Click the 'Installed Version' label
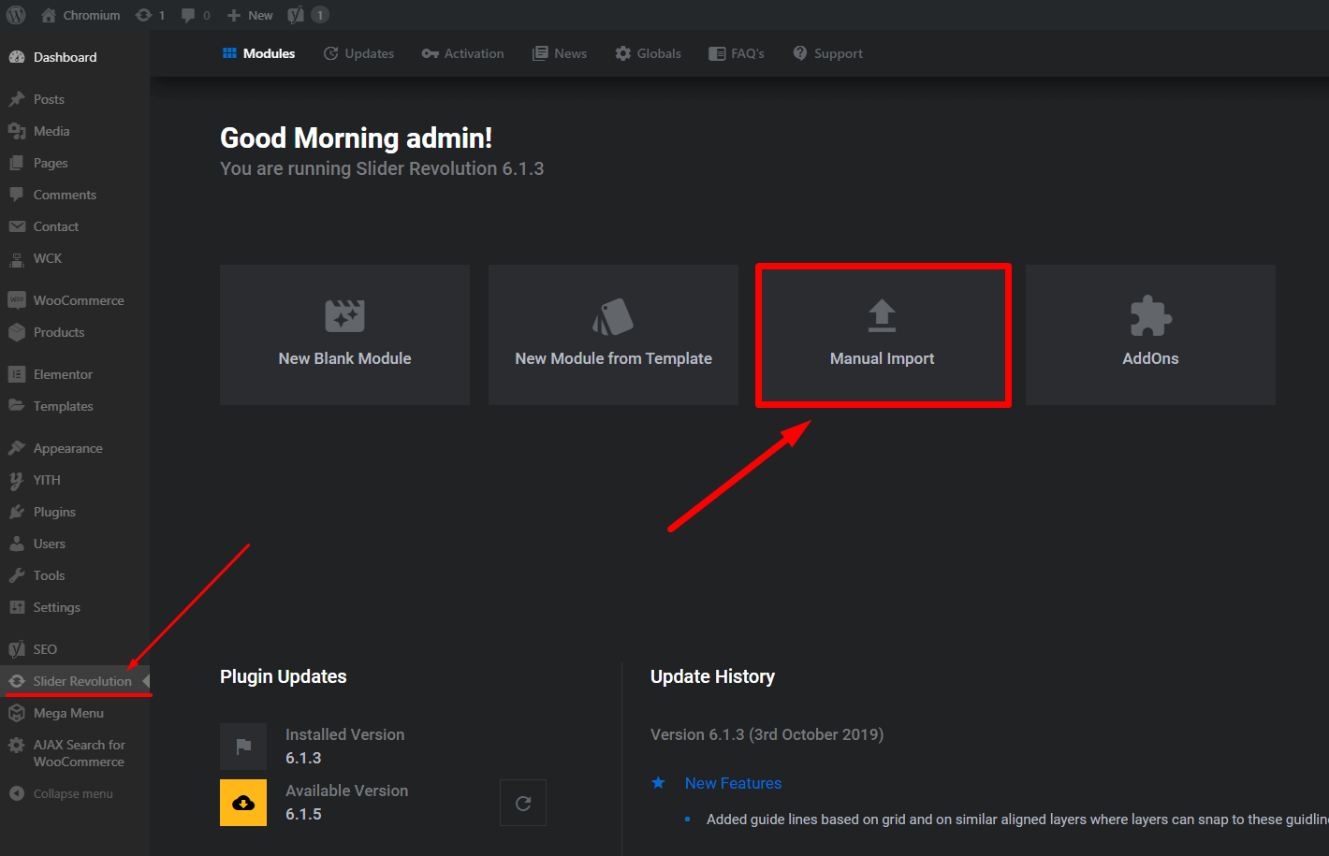Screen dimensions: 1329x856 tap(344, 734)
